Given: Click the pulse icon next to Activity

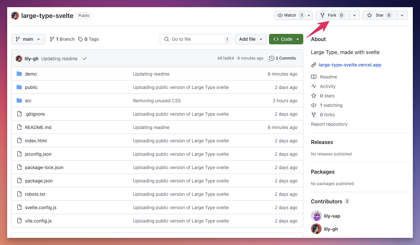Looking at the screenshot, I should click(314, 86).
